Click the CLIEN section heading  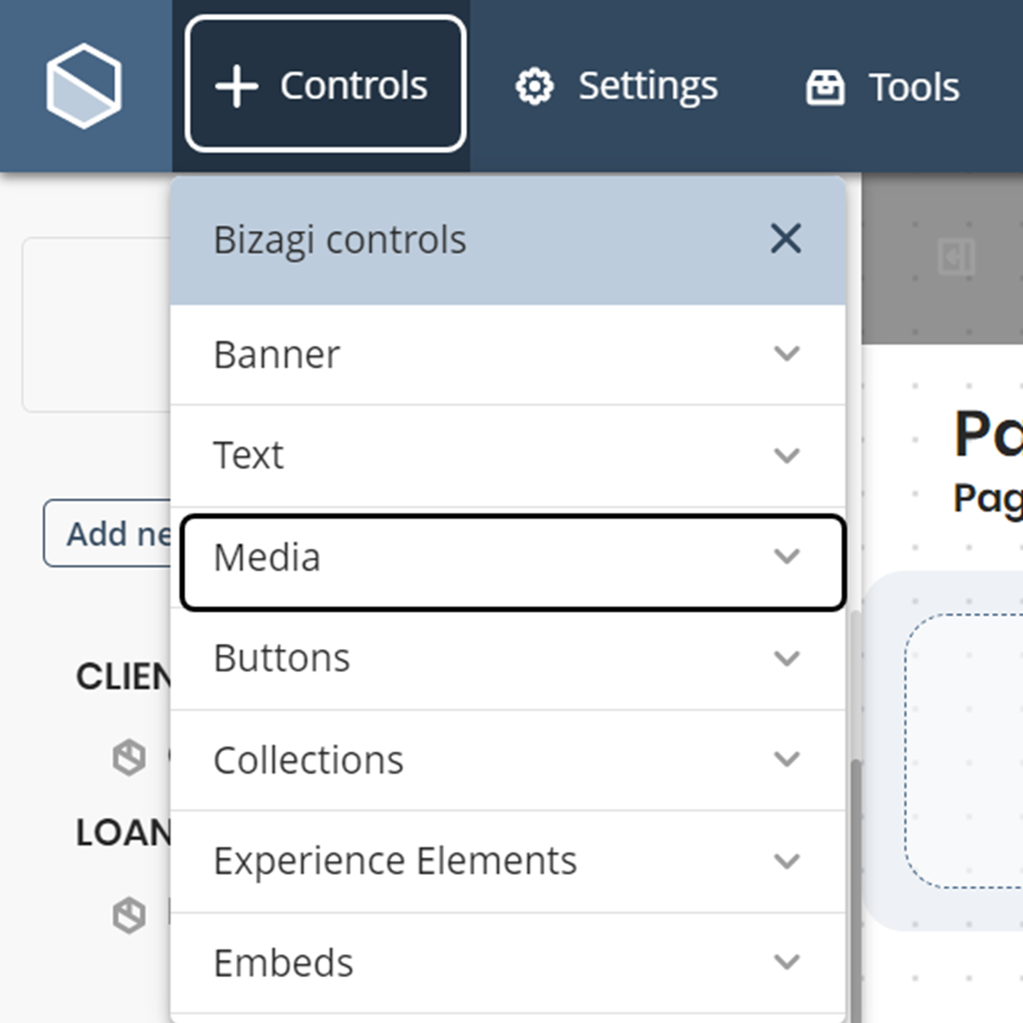(x=124, y=677)
